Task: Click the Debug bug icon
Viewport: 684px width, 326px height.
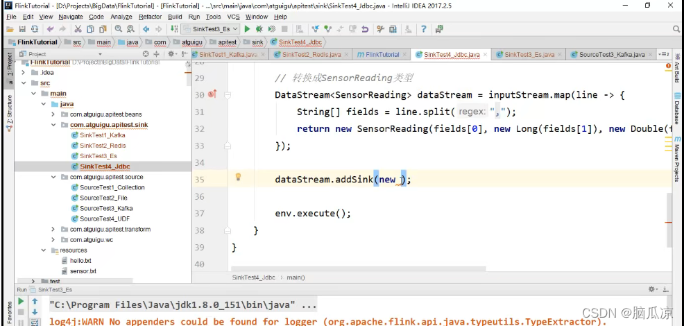Action: coord(259,29)
